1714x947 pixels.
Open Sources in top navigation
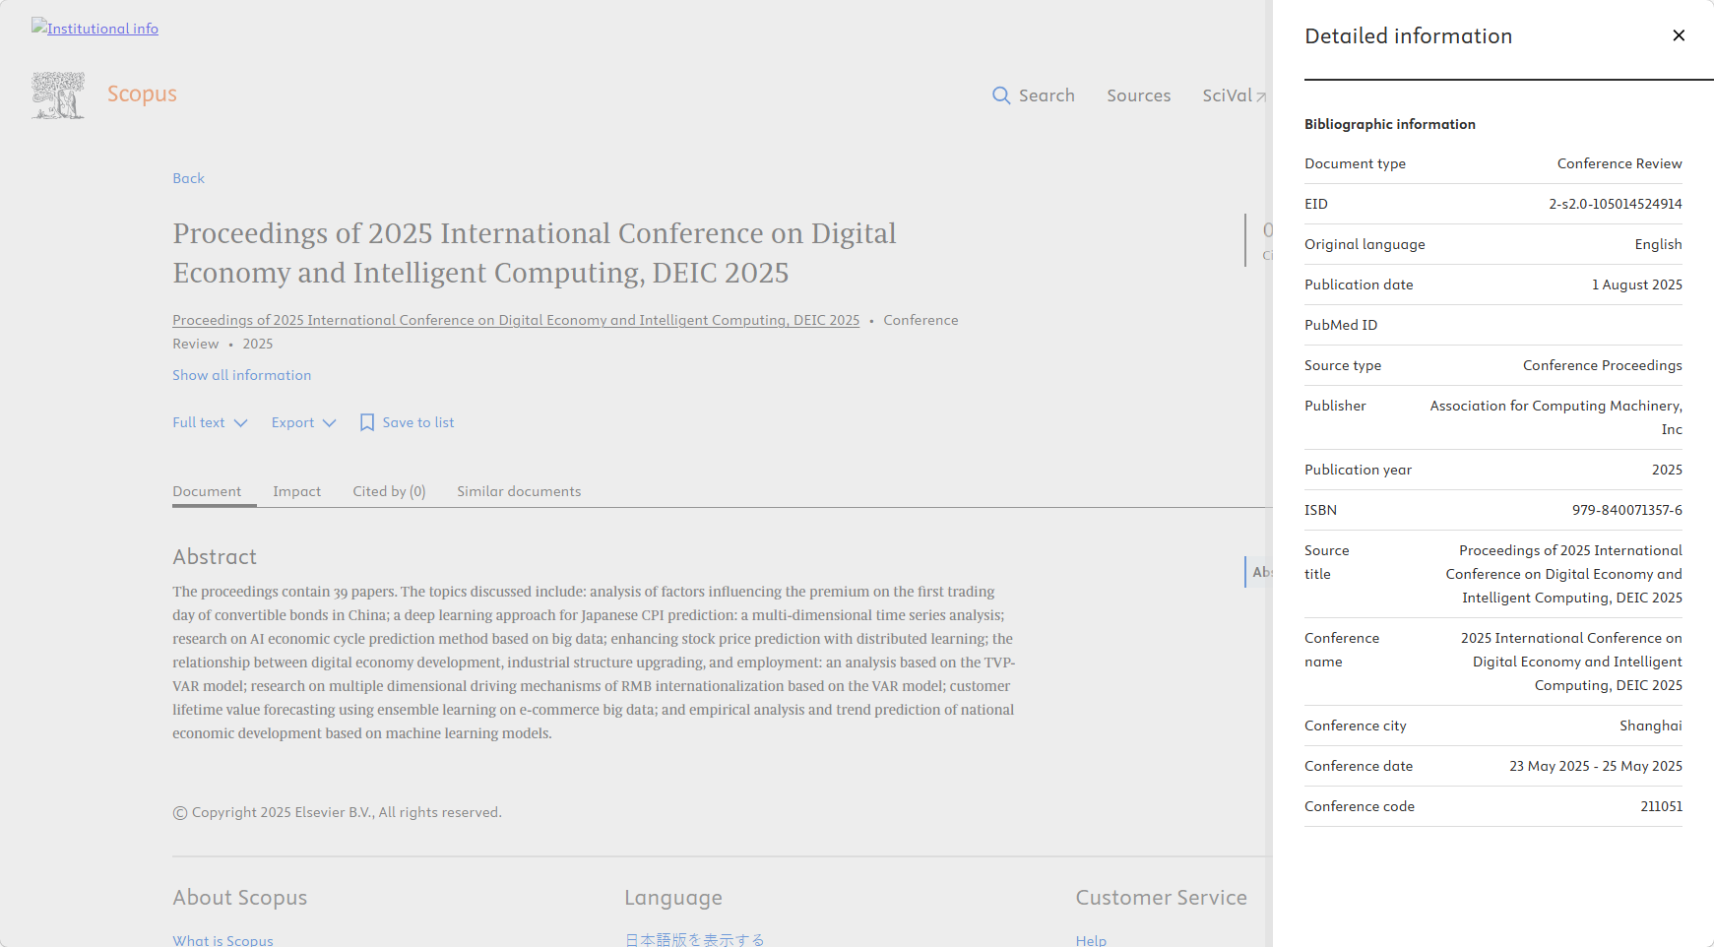1138,95
